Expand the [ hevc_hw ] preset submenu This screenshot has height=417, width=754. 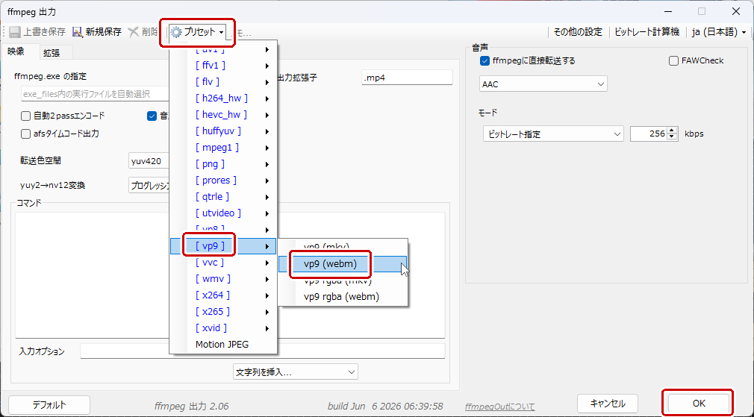223,115
